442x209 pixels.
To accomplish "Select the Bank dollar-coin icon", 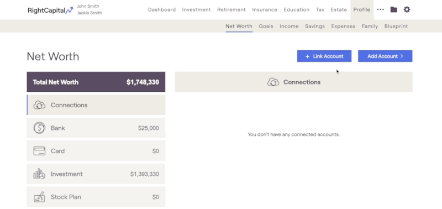I will pos(39,128).
